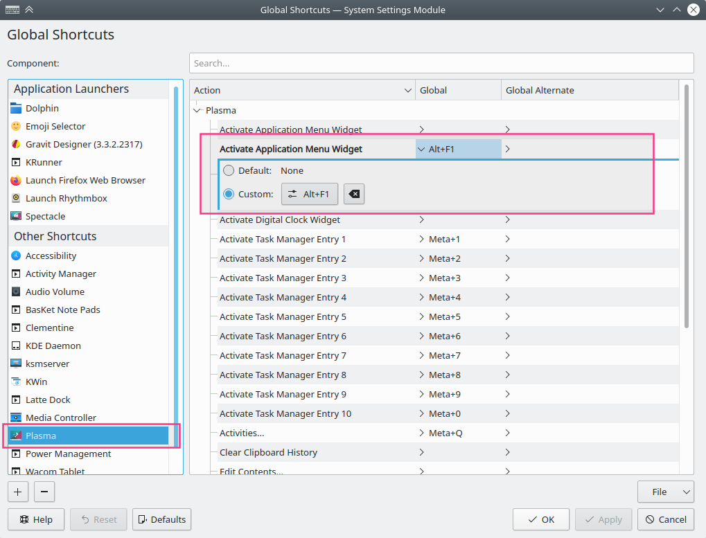Click the clear shortcut backspace icon

click(x=353, y=194)
